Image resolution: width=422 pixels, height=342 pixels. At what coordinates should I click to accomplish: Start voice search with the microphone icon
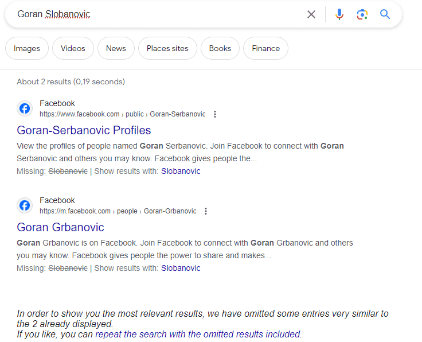tap(339, 14)
